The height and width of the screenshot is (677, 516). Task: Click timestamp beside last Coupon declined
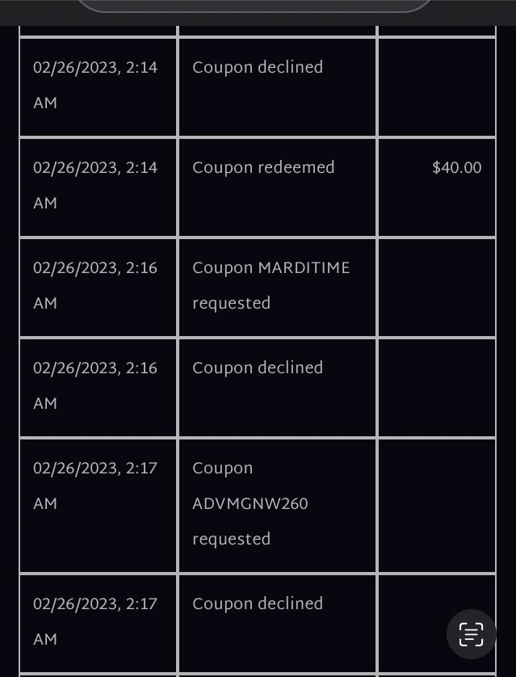(95, 621)
